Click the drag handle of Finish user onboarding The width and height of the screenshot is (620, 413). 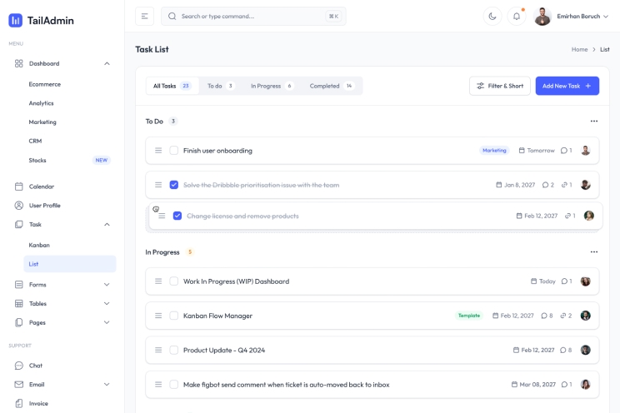pos(158,151)
